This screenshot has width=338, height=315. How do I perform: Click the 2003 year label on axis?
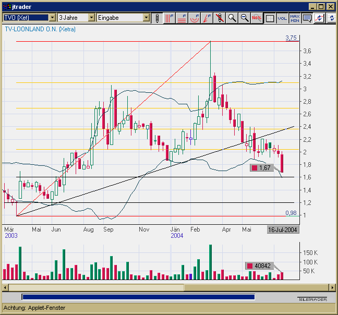[11, 236]
